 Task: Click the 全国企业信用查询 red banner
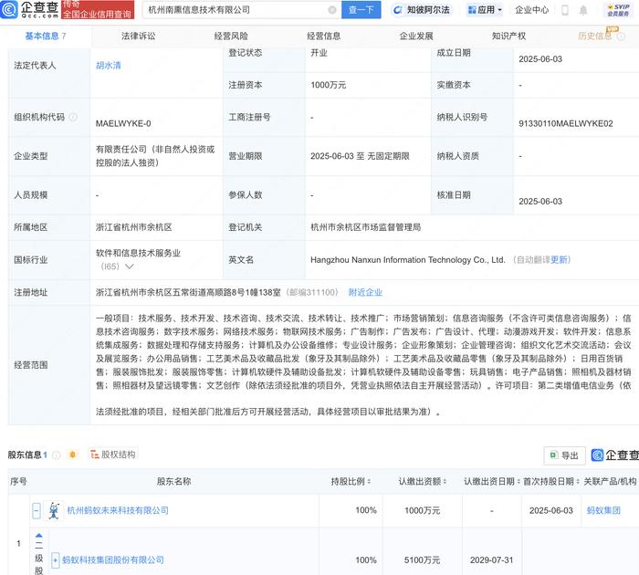pos(98,10)
